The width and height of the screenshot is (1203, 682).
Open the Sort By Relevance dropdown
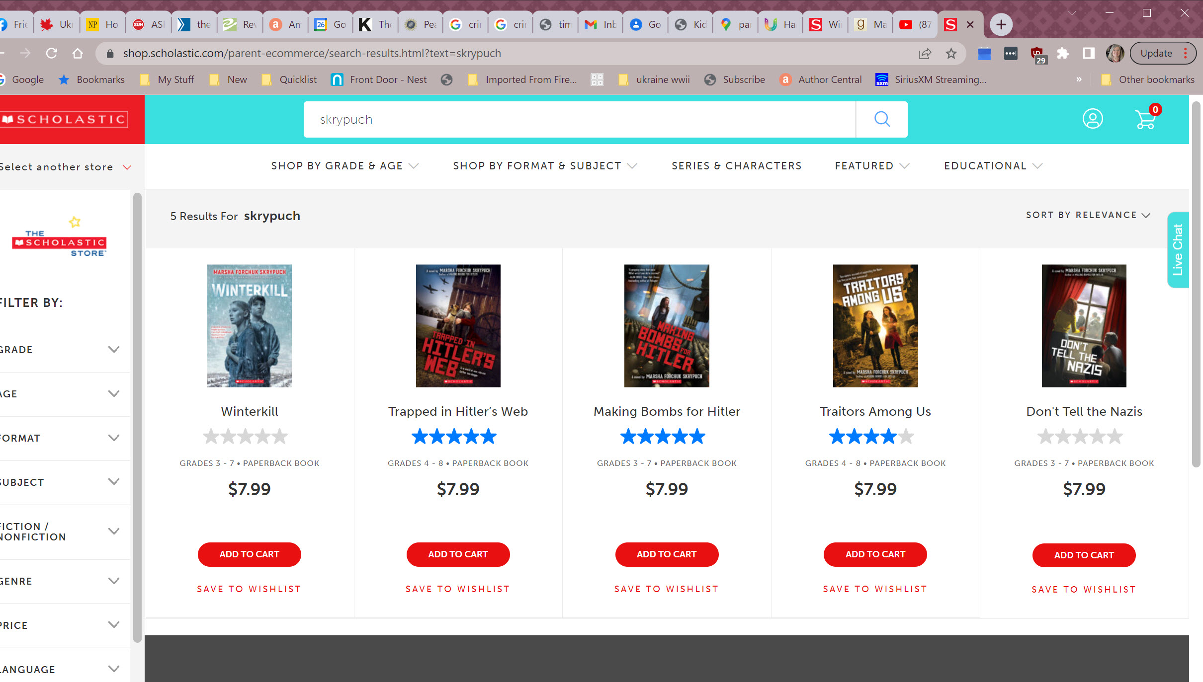1088,215
